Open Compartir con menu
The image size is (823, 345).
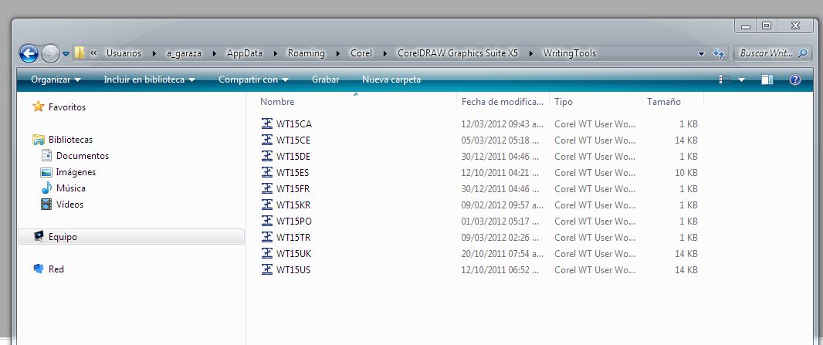pyautogui.click(x=253, y=79)
